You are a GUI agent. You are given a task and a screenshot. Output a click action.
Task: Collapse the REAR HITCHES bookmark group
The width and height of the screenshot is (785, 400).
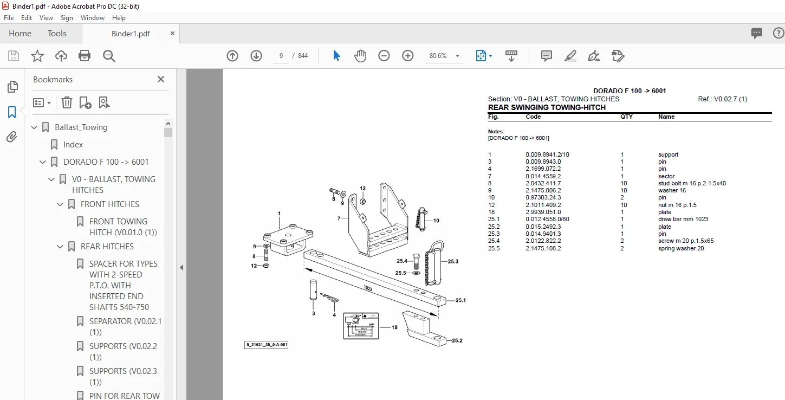[x=61, y=247]
